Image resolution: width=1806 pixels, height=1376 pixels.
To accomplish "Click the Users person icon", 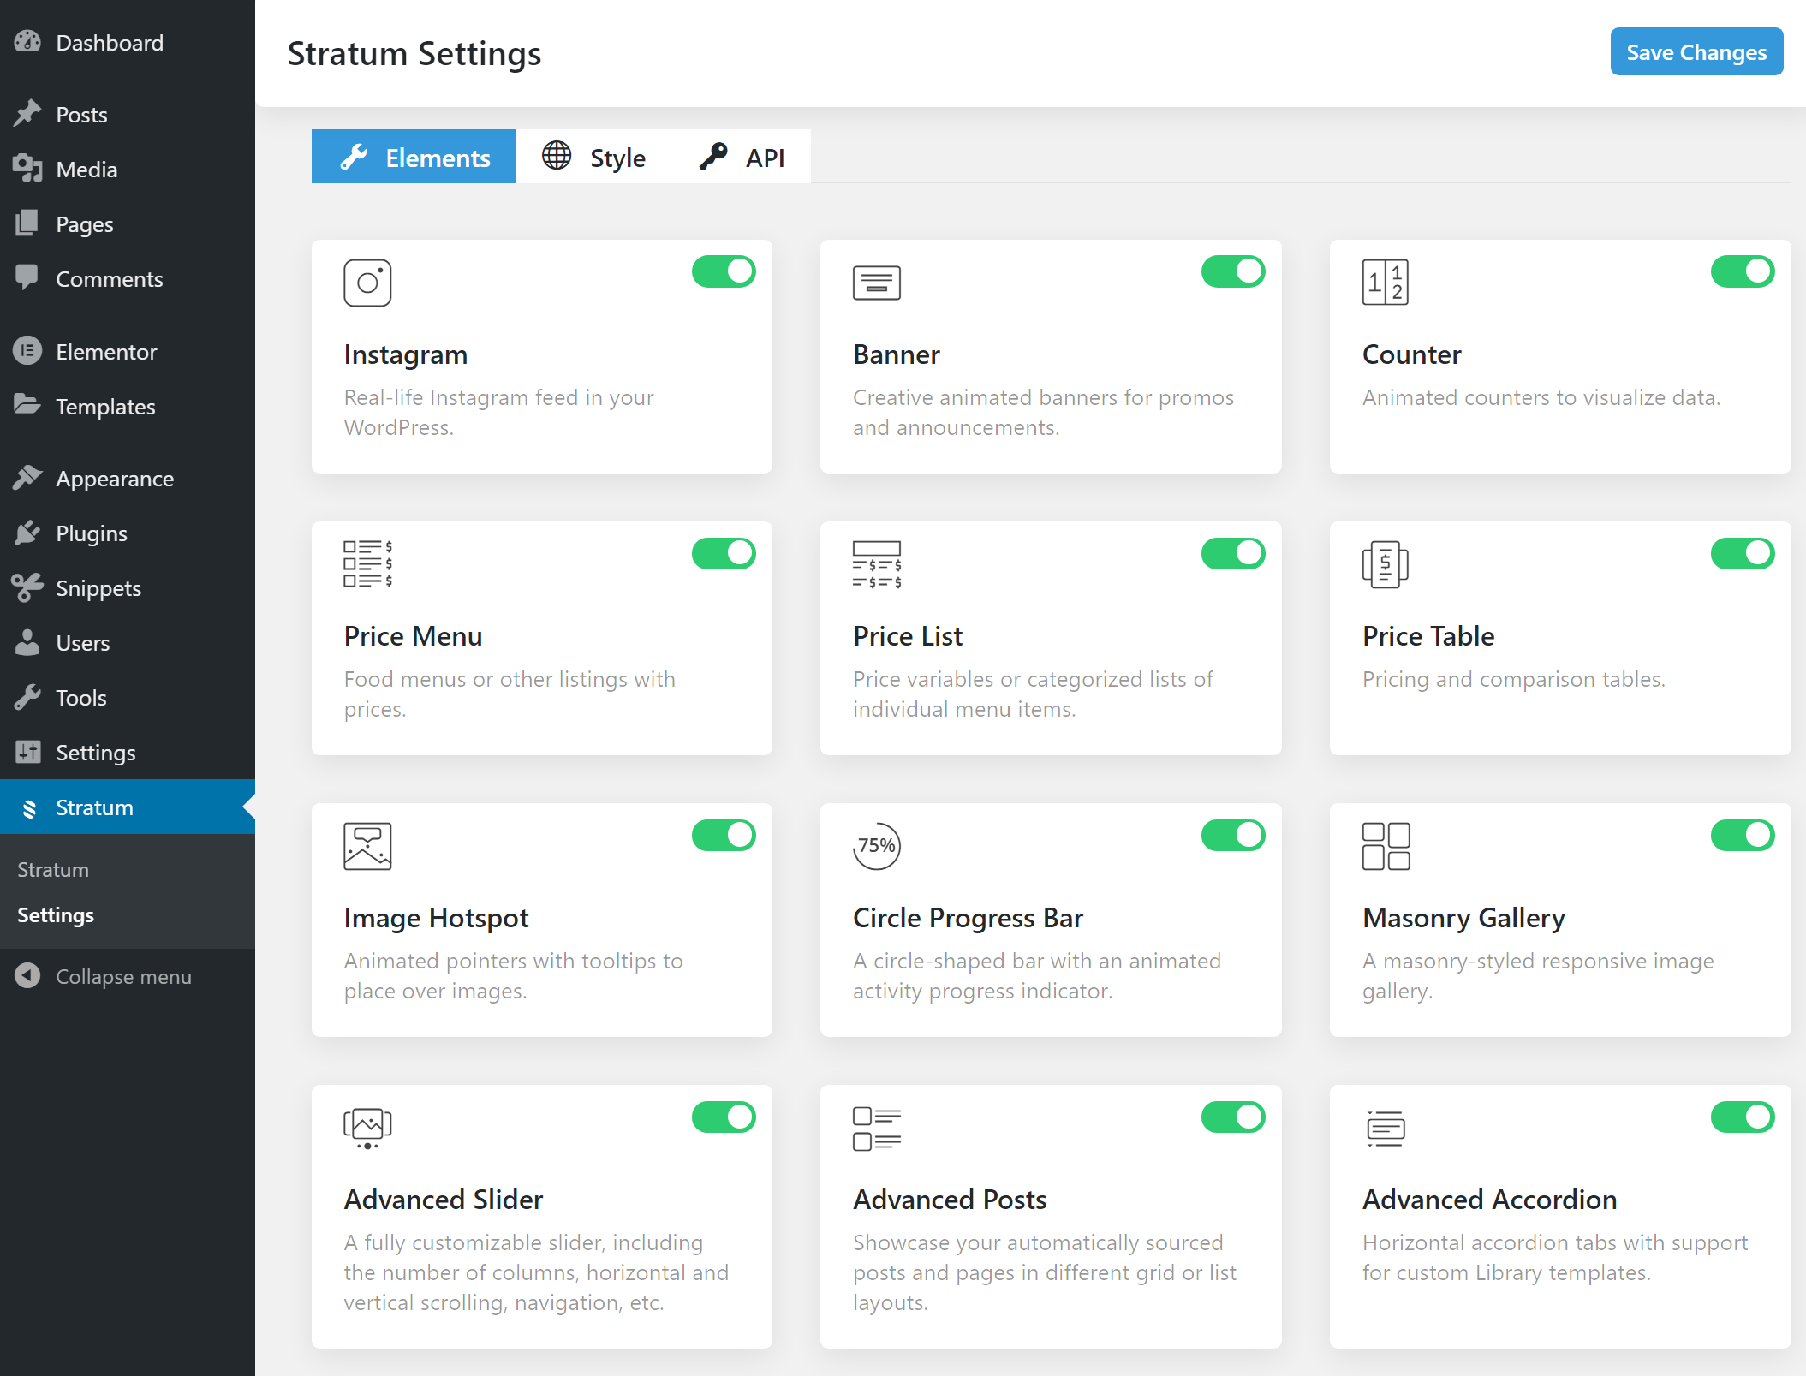I will click(27, 642).
